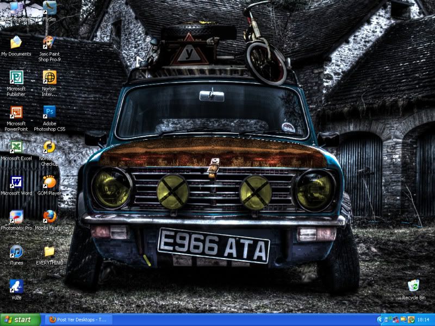Open the EVERYTHING folder

(49, 252)
